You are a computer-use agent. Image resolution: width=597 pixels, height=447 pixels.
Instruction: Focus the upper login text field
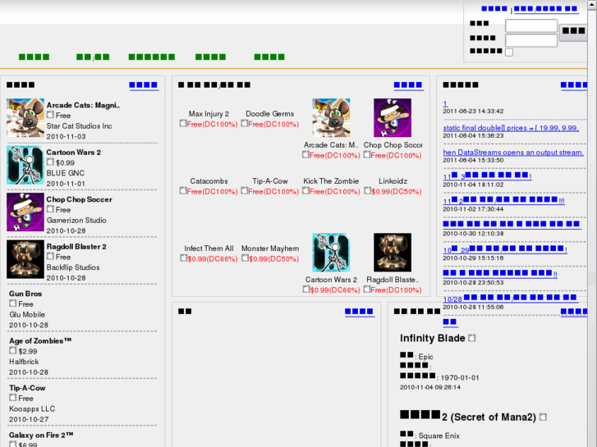(531, 26)
